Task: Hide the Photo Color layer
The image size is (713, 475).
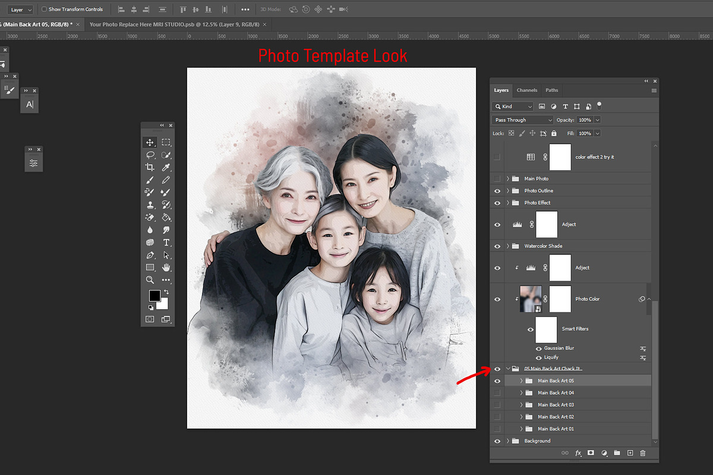Action: pyautogui.click(x=497, y=299)
